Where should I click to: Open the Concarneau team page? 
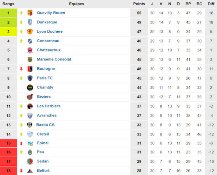tap(47, 41)
